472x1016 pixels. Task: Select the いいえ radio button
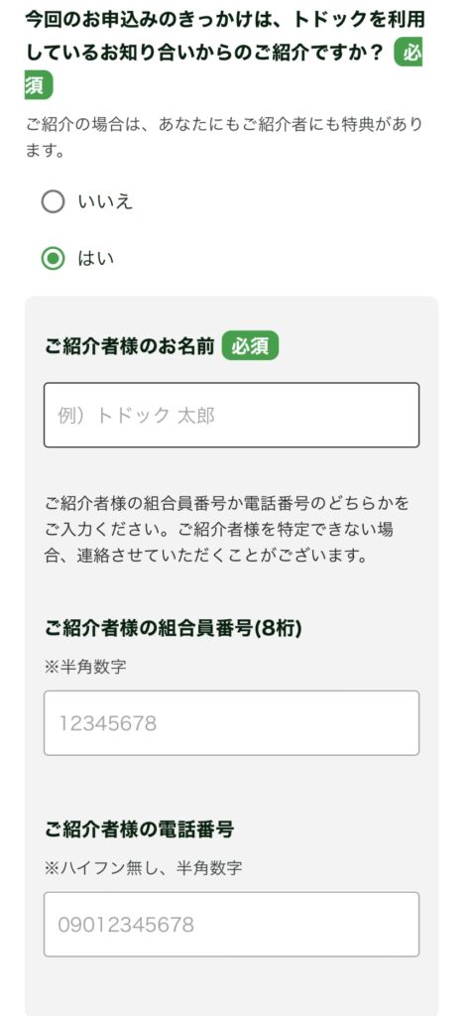tap(54, 202)
